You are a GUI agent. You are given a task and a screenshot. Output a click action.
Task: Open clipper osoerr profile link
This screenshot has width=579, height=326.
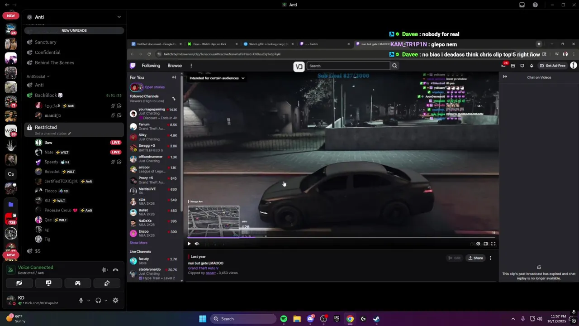point(211,273)
